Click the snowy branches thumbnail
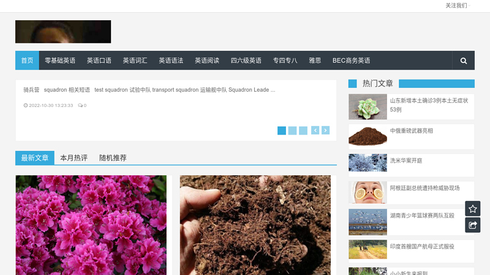Image resolution: width=490 pixels, height=275 pixels. tap(368, 163)
